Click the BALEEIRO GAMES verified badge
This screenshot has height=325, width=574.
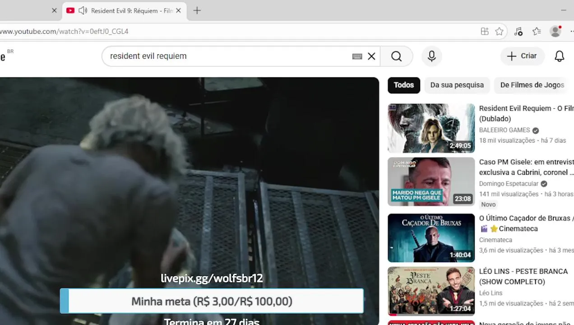(x=535, y=130)
